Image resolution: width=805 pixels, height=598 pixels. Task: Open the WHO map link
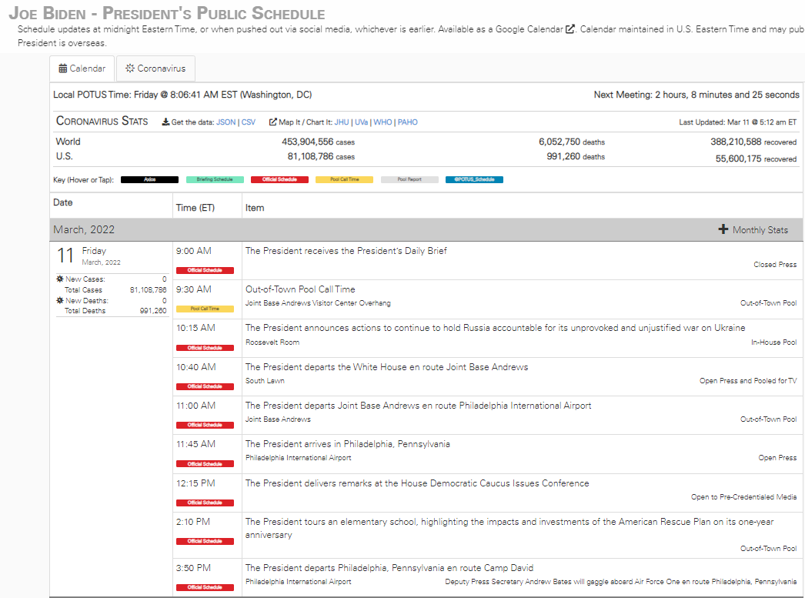coord(382,122)
